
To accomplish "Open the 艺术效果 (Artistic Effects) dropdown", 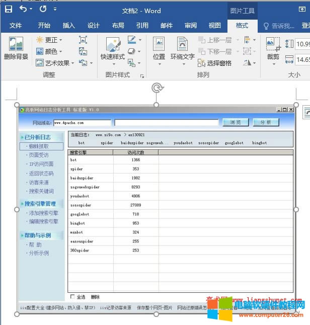I will pyautogui.click(x=55, y=63).
